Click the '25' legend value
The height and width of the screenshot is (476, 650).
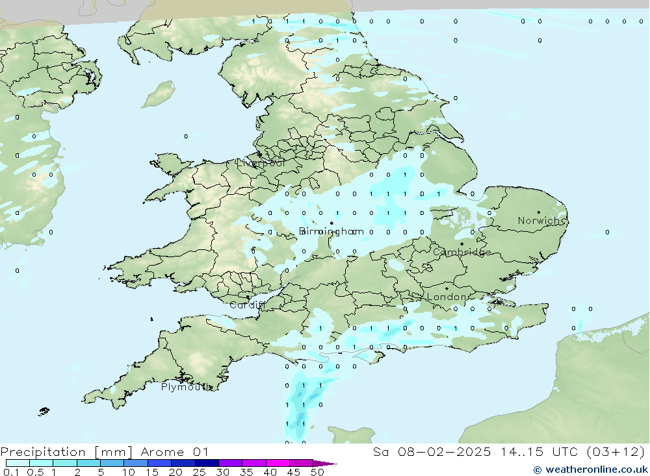[x=200, y=472]
